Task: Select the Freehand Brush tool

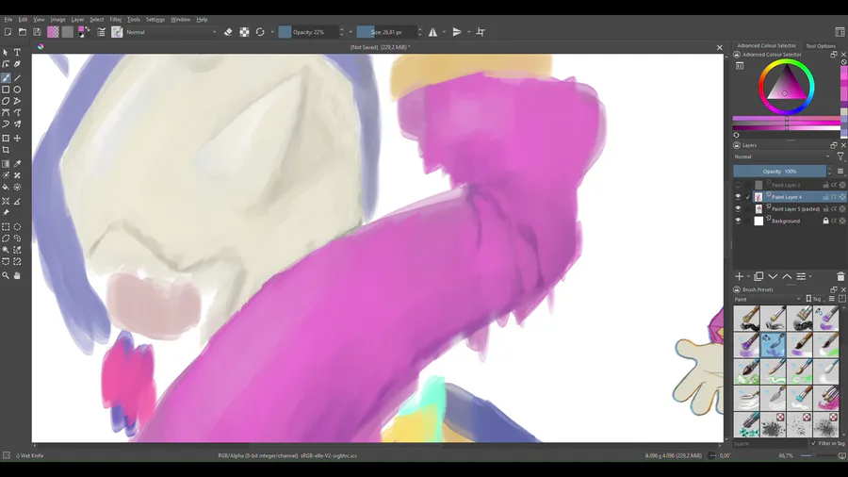Action: click(6, 78)
